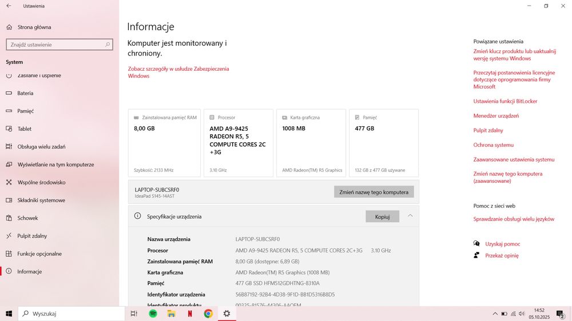Open Spotify from the taskbar

(x=153, y=314)
